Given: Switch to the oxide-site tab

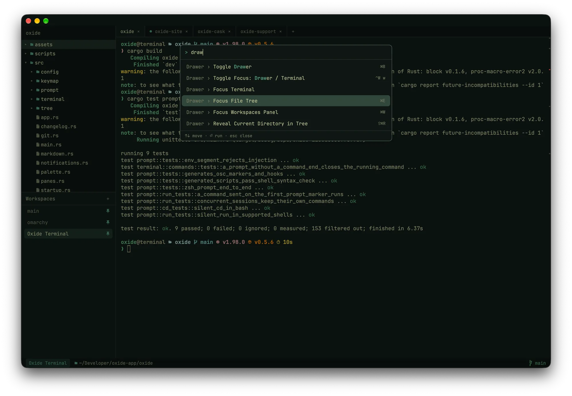Looking at the screenshot, I should 168,31.
